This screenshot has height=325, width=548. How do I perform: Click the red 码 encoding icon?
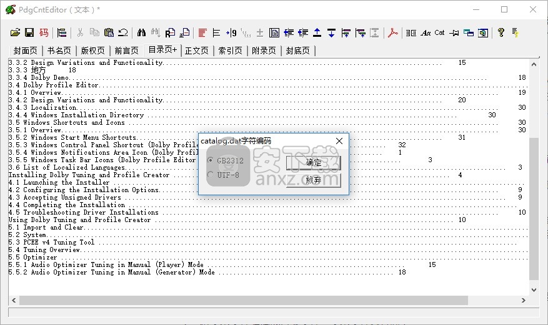[x=44, y=33]
